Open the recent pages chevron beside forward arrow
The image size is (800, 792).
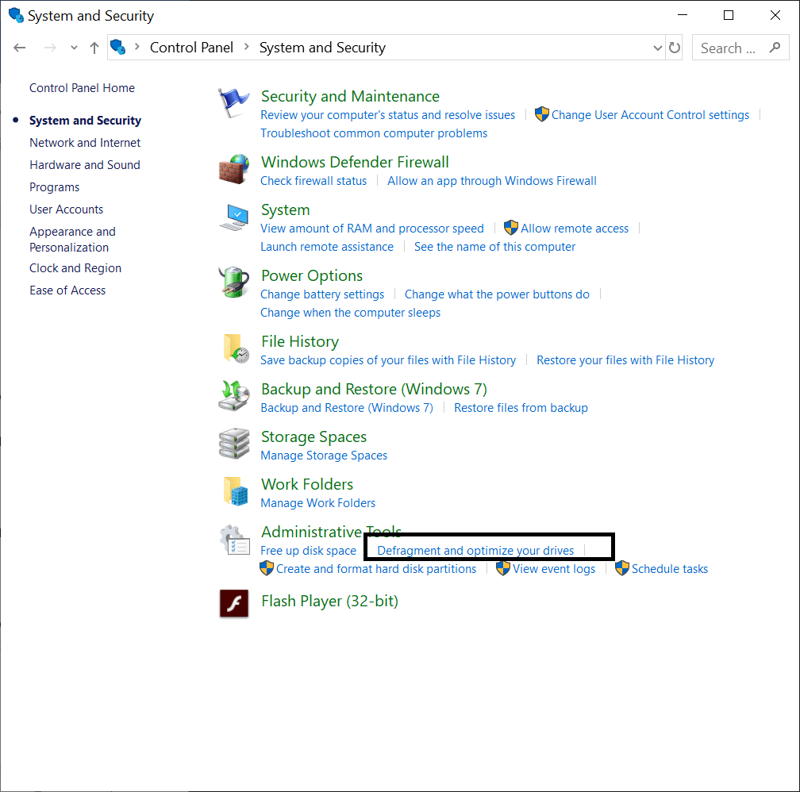(x=73, y=48)
